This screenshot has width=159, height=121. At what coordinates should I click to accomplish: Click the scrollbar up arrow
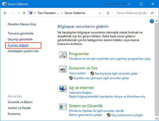tap(156, 21)
